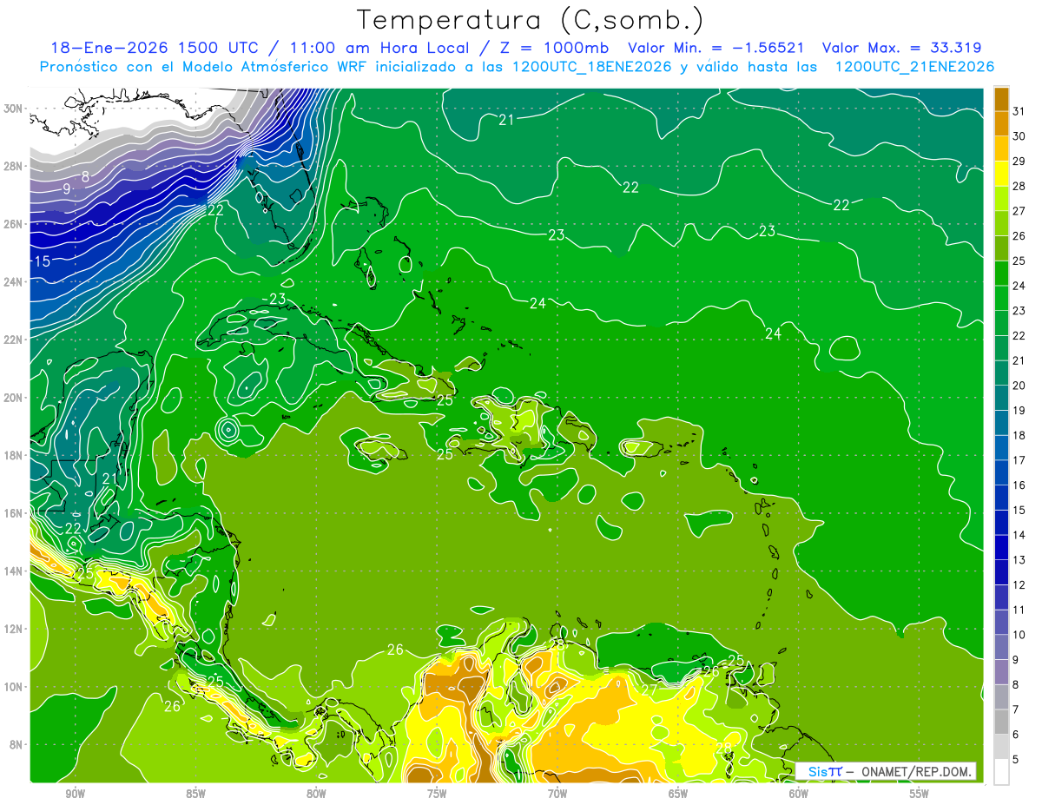The width and height of the screenshot is (1042, 805).
Task: Click the 65W longitude axis label
Action: point(678,794)
